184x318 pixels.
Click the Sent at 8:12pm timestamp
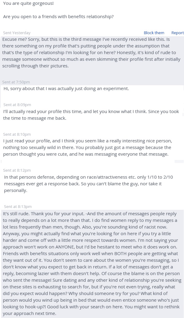coord(17,170)
